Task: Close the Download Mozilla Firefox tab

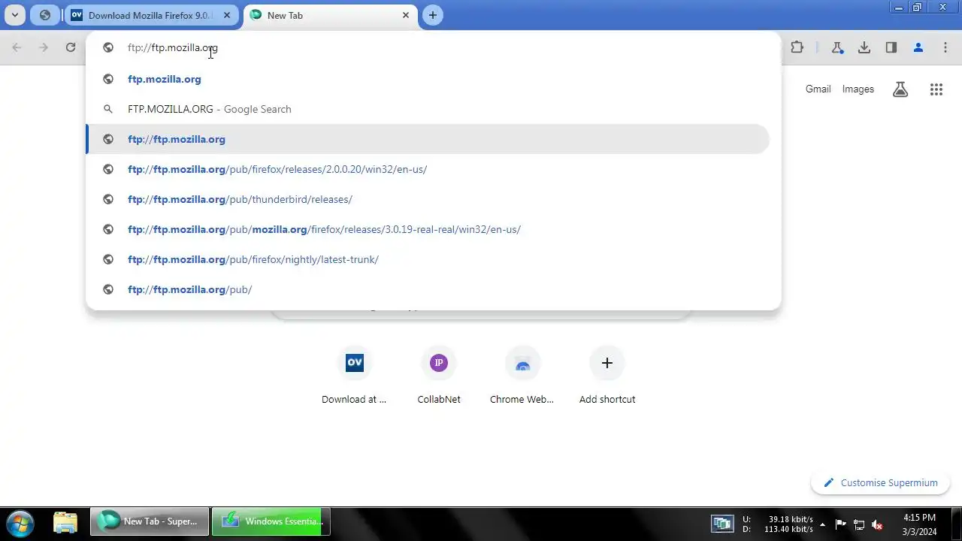Action: 227,15
